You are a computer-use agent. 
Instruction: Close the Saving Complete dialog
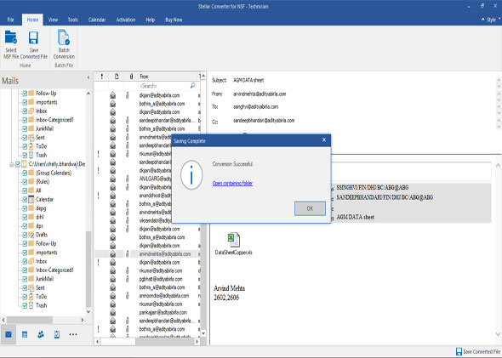point(324,139)
